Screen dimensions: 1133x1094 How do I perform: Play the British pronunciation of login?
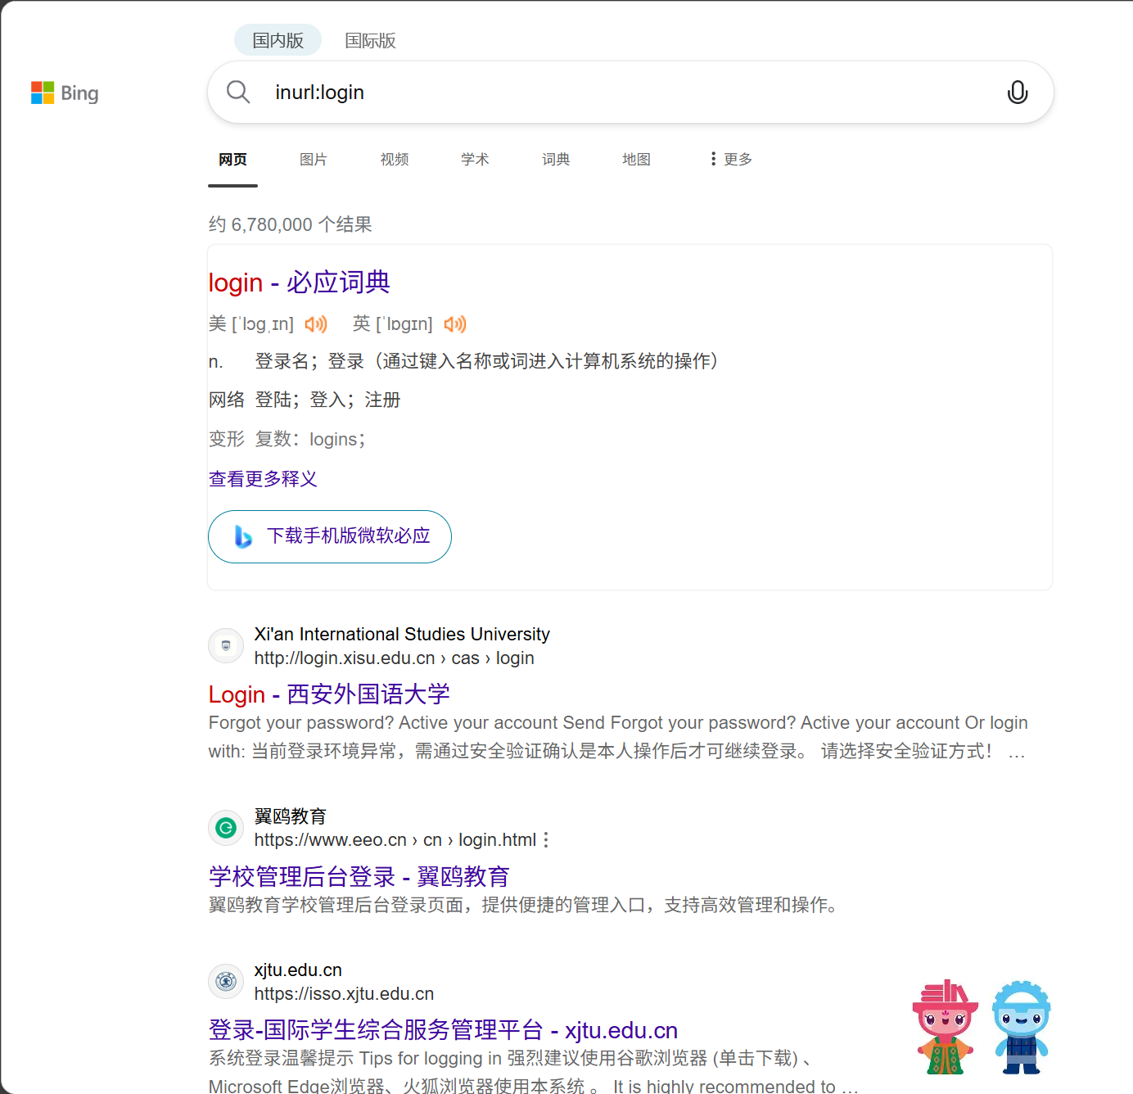455,324
